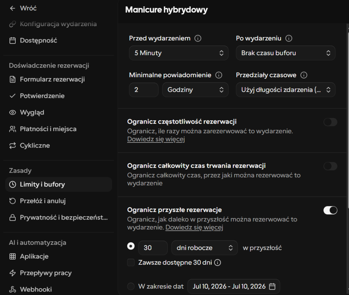Click the AI i automatyzacja section heading
Screen dimensions: 349x295
[x=37, y=243]
